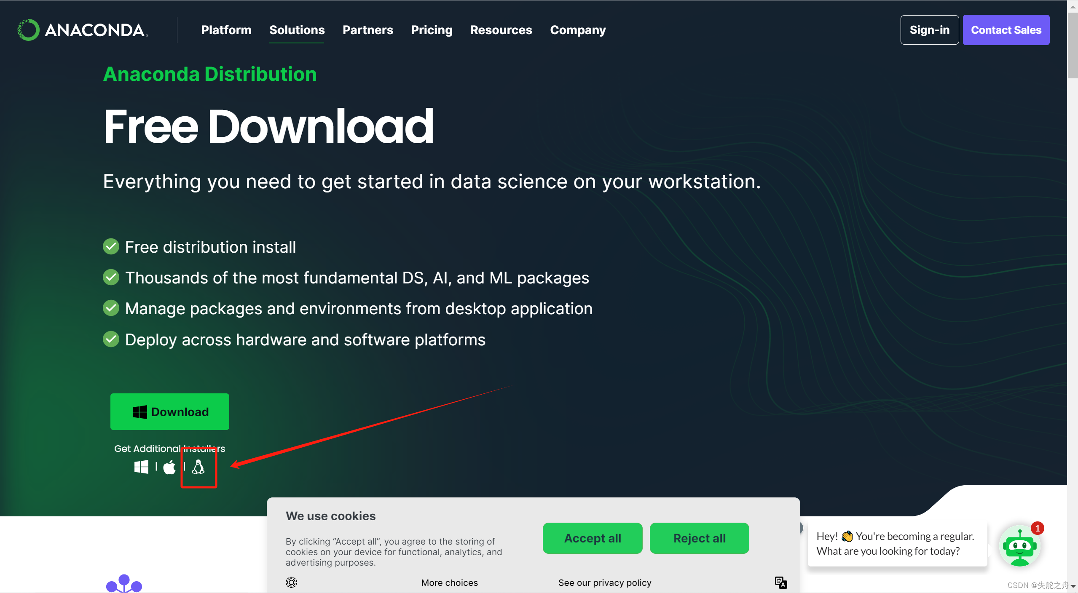Select the Company menu item
The height and width of the screenshot is (593, 1078).
pyautogui.click(x=578, y=30)
